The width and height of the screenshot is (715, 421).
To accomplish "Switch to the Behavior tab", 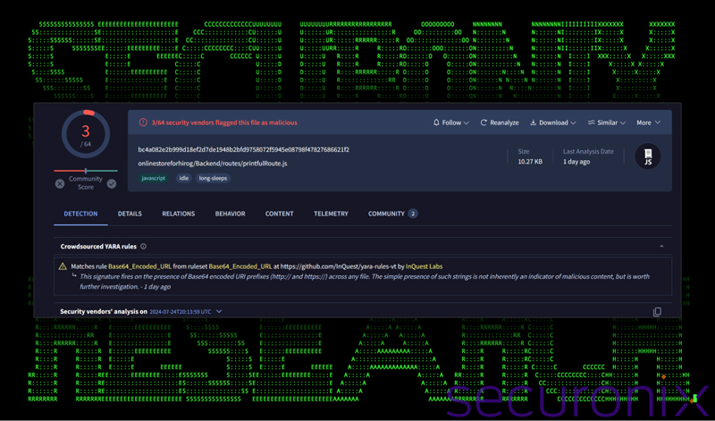I will click(230, 214).
